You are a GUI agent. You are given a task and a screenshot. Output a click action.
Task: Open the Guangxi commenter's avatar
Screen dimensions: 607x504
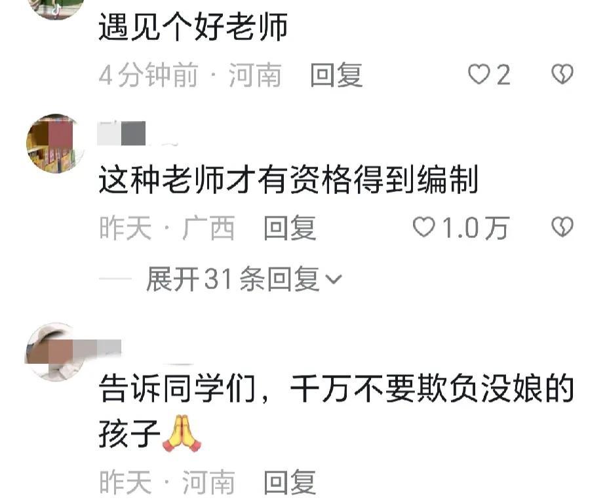55,144
